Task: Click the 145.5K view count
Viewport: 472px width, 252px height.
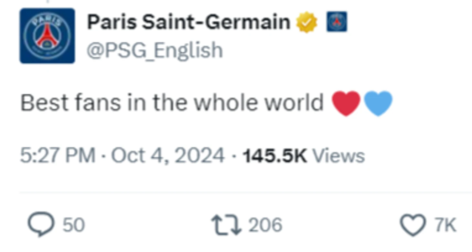Action: click(275, 156)
